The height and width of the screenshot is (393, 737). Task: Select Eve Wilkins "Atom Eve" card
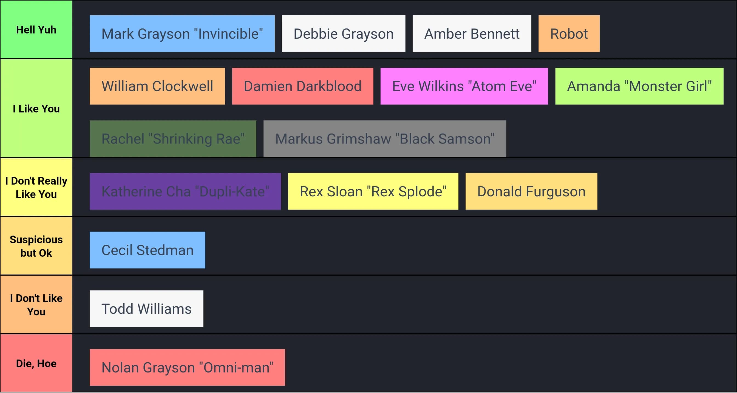(464, 86)
